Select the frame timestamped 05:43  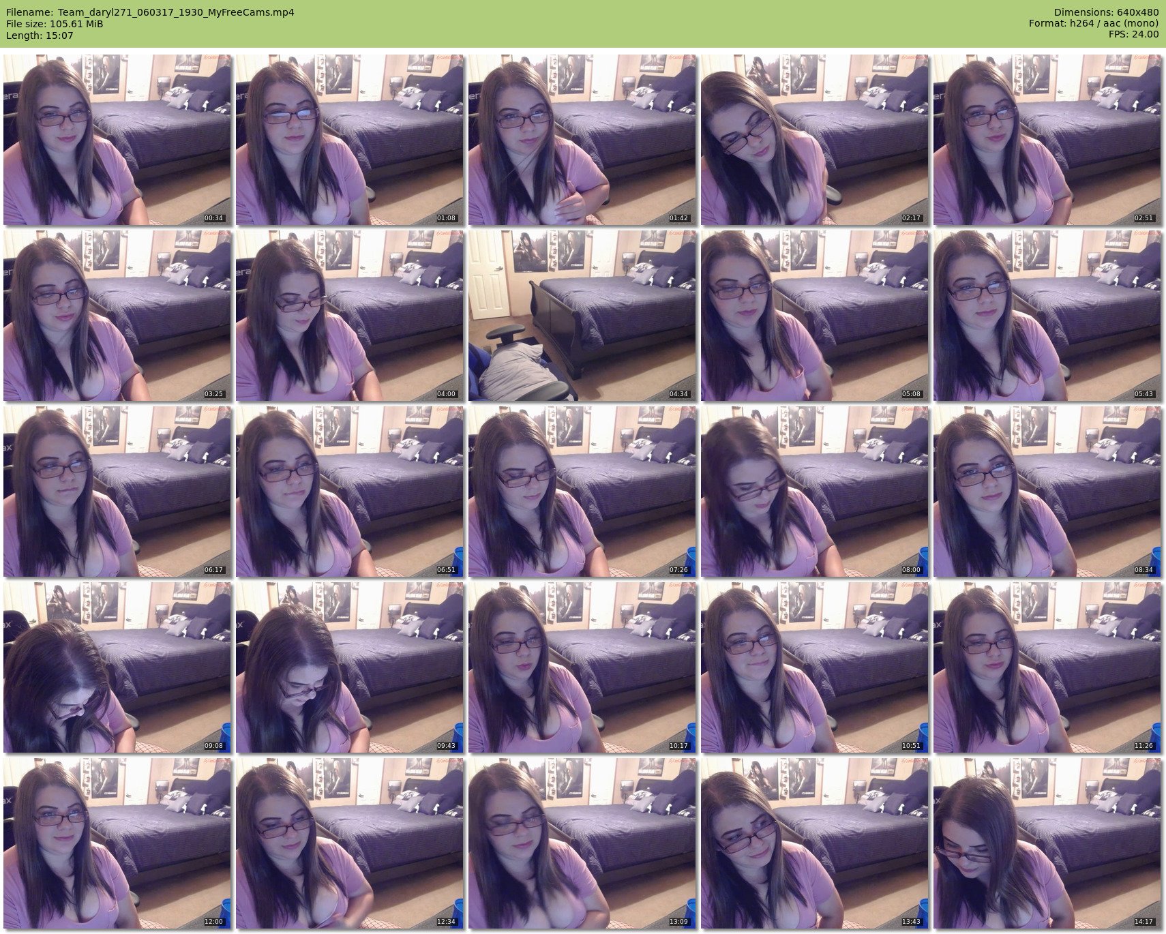[1047, 316]
